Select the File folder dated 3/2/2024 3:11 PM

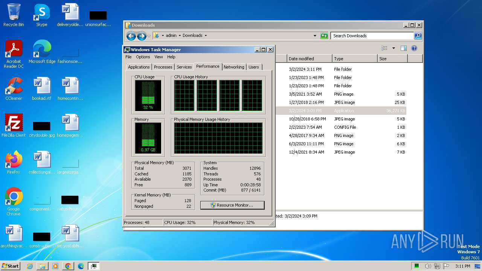(x=341, y=69)
